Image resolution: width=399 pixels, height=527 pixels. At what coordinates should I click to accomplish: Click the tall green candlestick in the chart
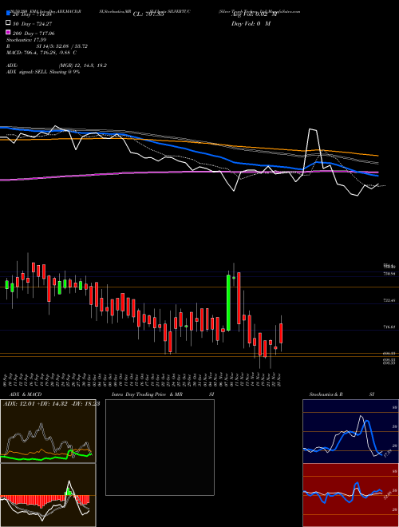click(228, 303)
